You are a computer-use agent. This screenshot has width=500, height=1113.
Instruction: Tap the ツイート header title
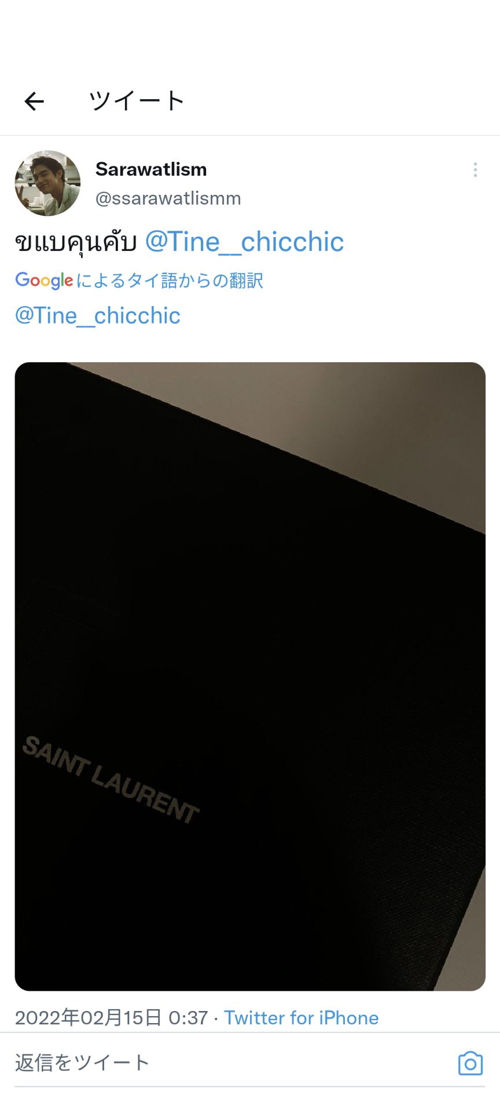pyautogui.click(x=137, y=101)
